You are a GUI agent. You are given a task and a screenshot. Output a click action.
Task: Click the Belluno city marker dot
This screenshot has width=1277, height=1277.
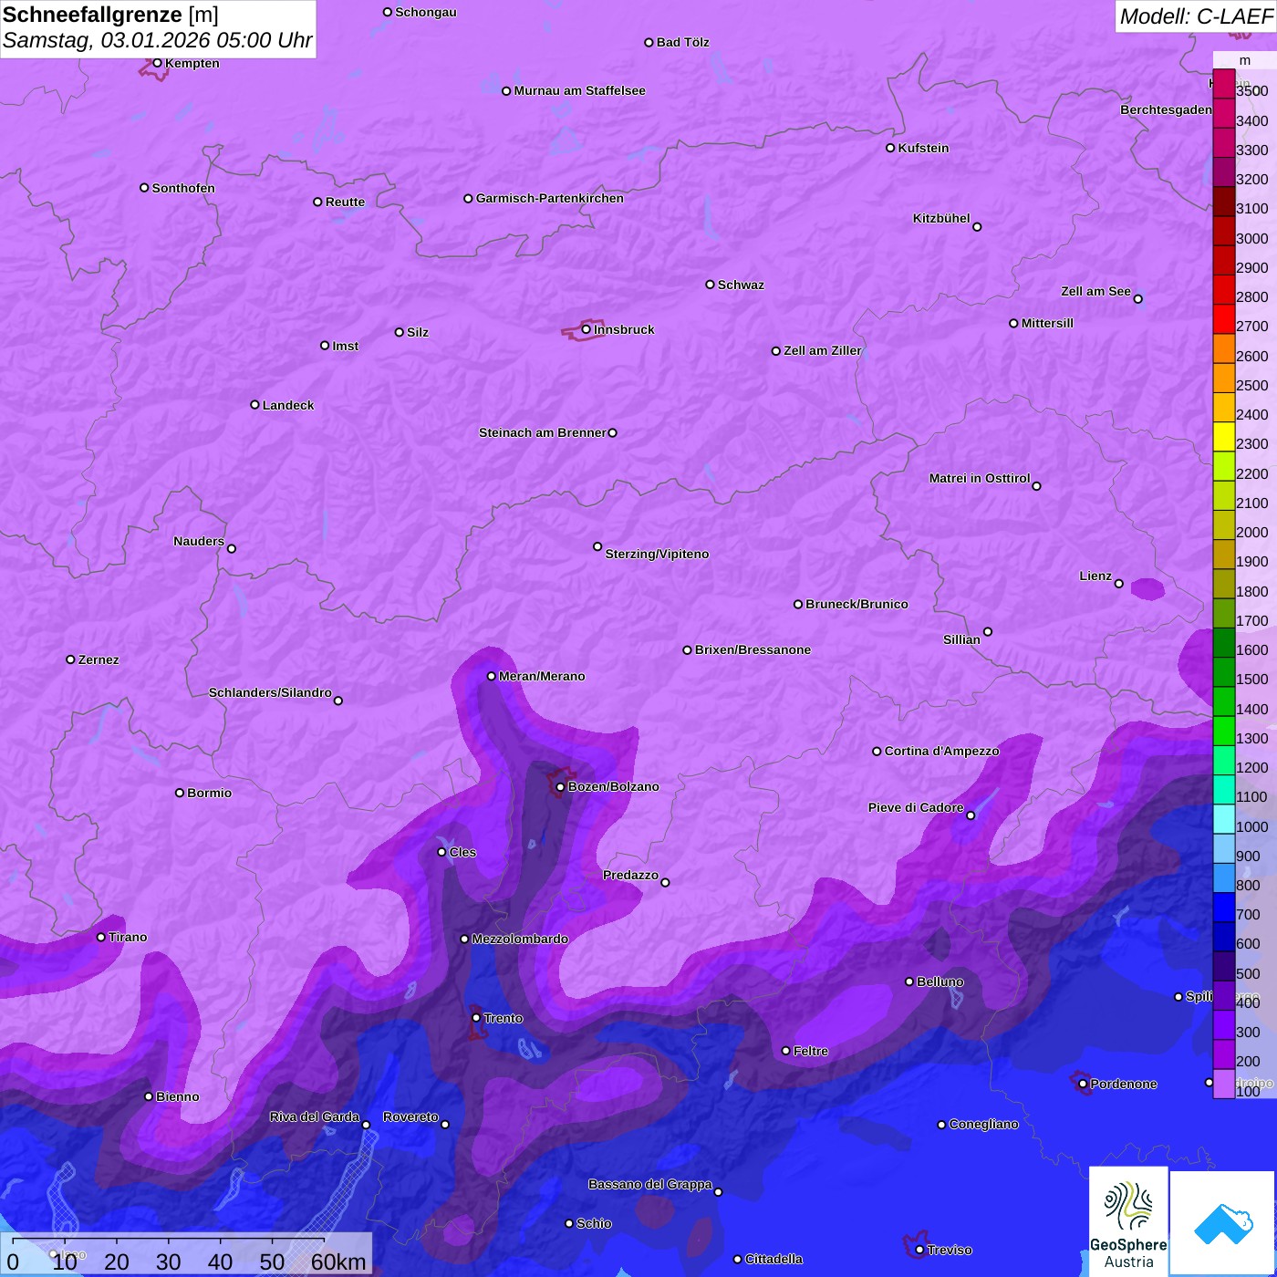coord(908,981)
